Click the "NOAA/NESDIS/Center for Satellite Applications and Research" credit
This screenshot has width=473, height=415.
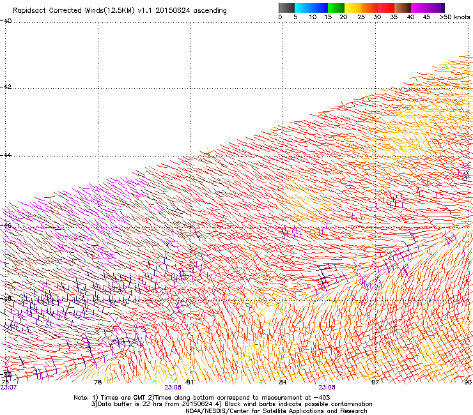click(x=276, y=411)
